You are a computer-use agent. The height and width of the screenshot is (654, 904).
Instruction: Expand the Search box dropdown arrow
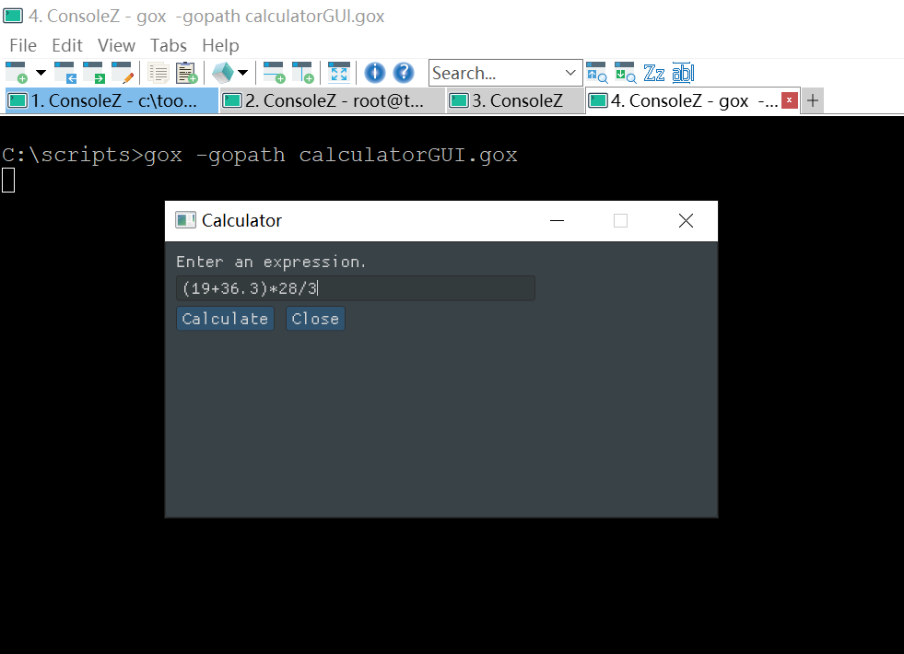570,73
